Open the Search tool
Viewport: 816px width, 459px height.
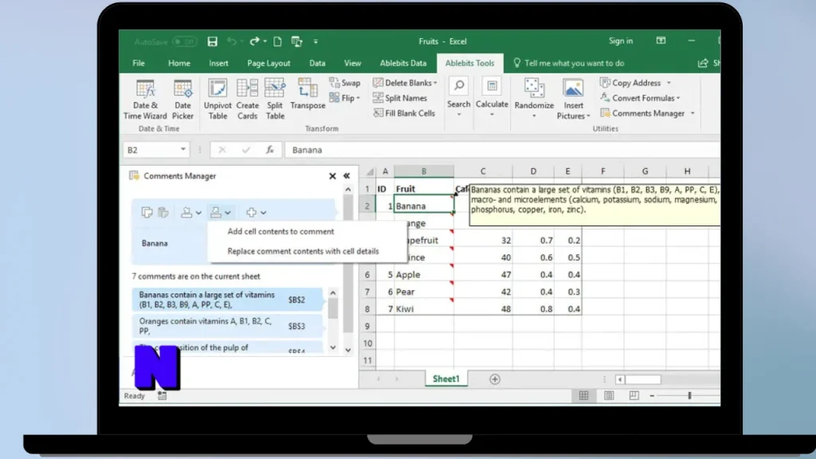[458, 97]
